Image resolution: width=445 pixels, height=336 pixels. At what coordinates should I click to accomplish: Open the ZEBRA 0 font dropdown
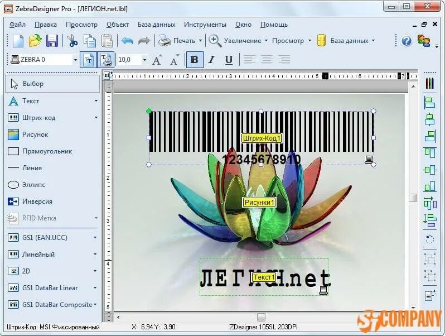[x=75, y=60]
